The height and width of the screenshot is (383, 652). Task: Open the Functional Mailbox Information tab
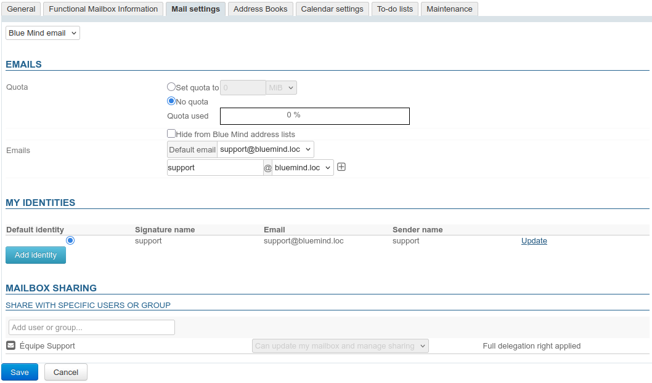click(x=103, y=9)
